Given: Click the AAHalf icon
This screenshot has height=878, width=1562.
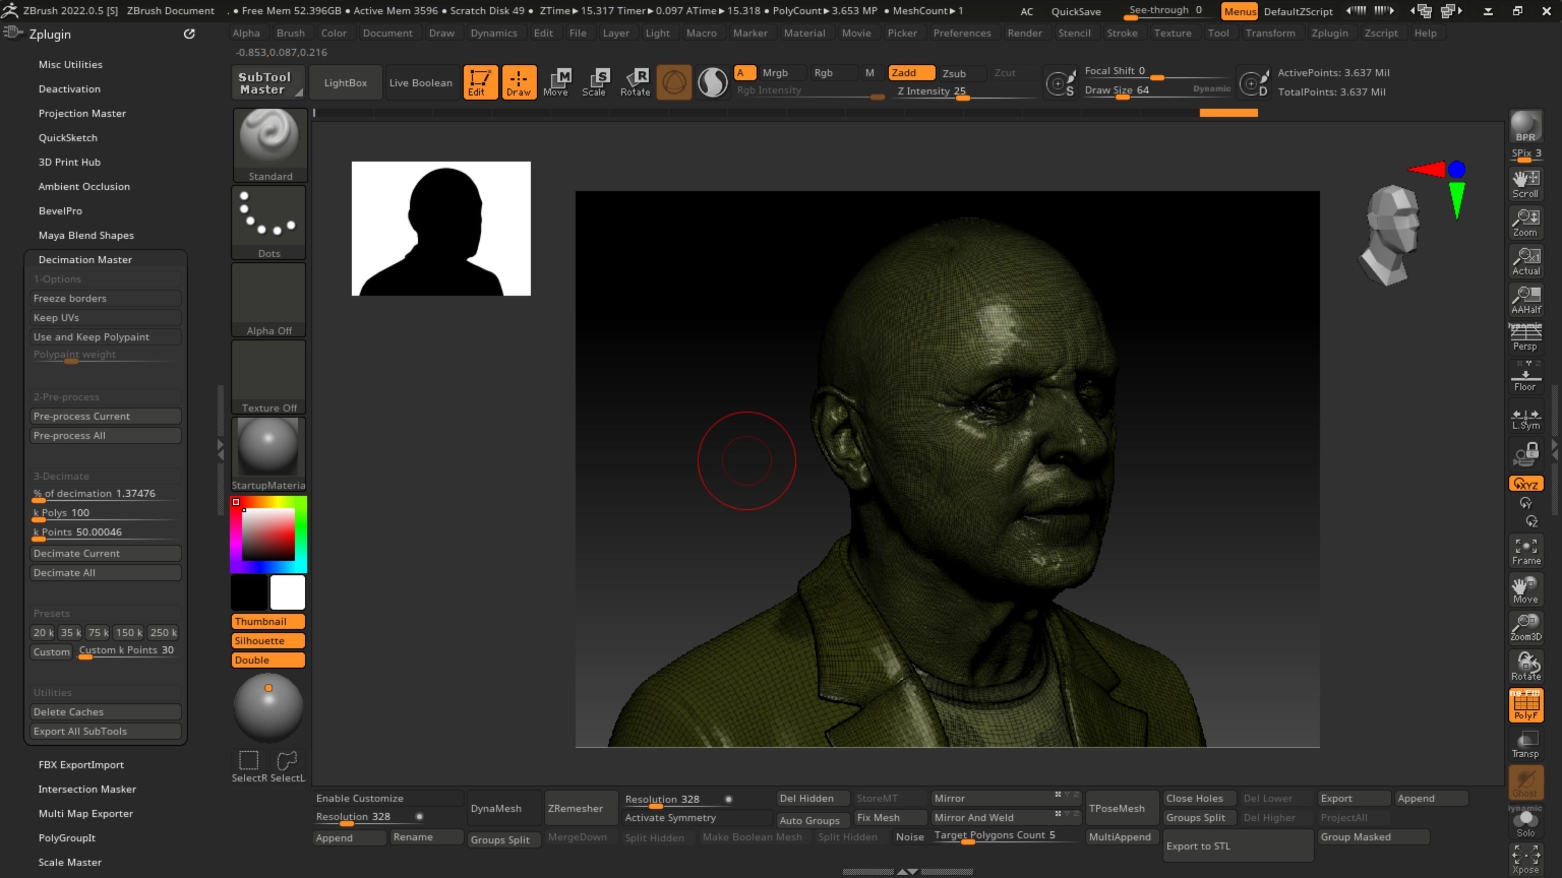Looking at the screenshot, I should point(1526,300).
